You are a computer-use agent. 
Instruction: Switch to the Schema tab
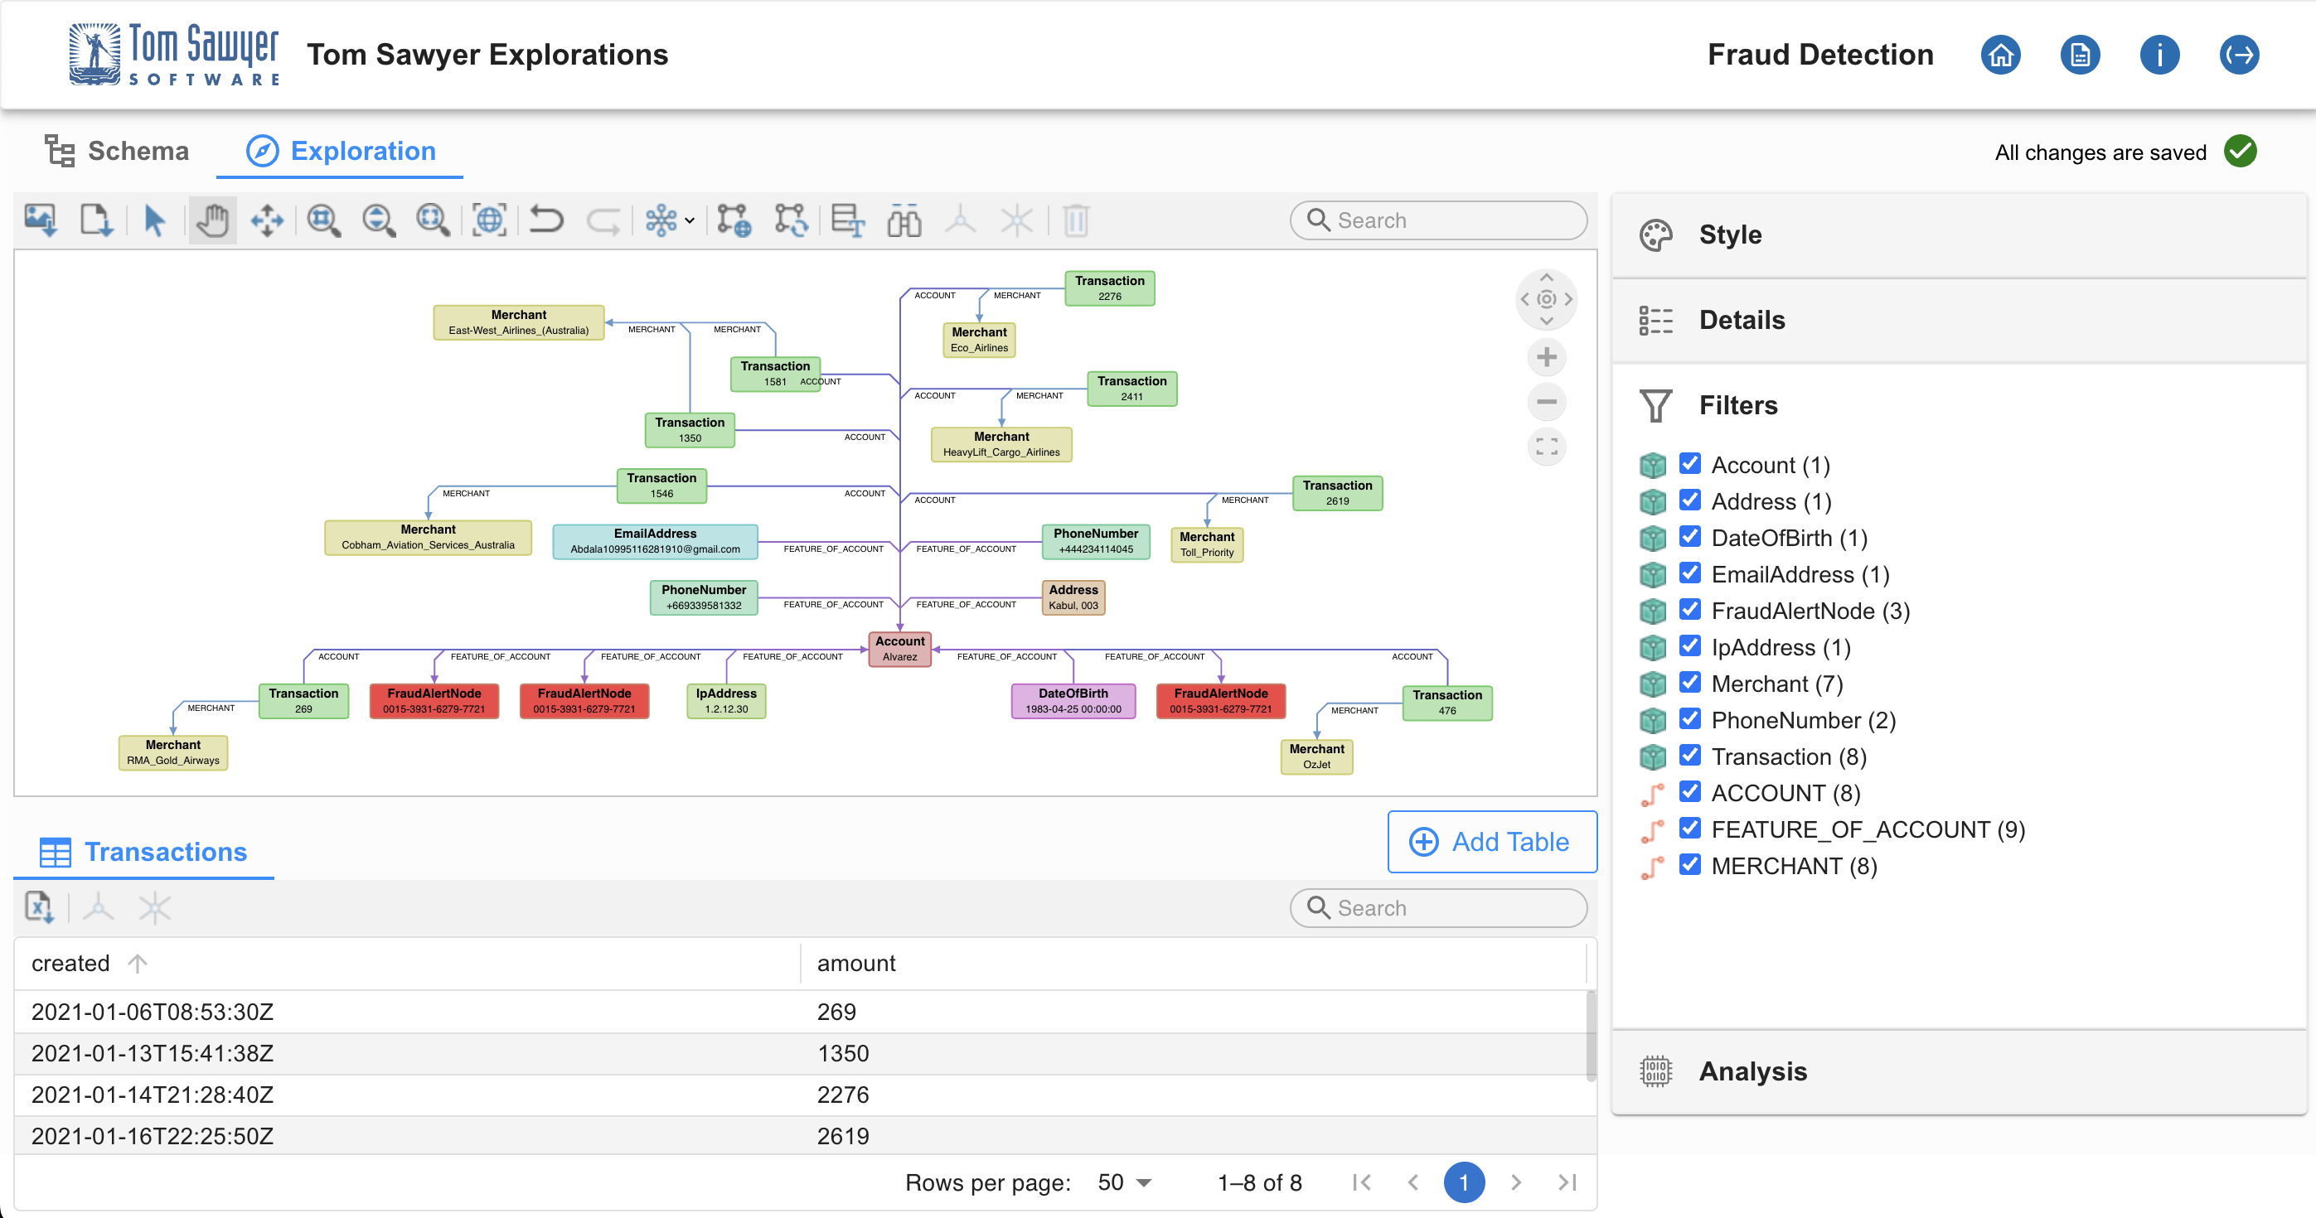pyautogui.click(x=115, y=150)
